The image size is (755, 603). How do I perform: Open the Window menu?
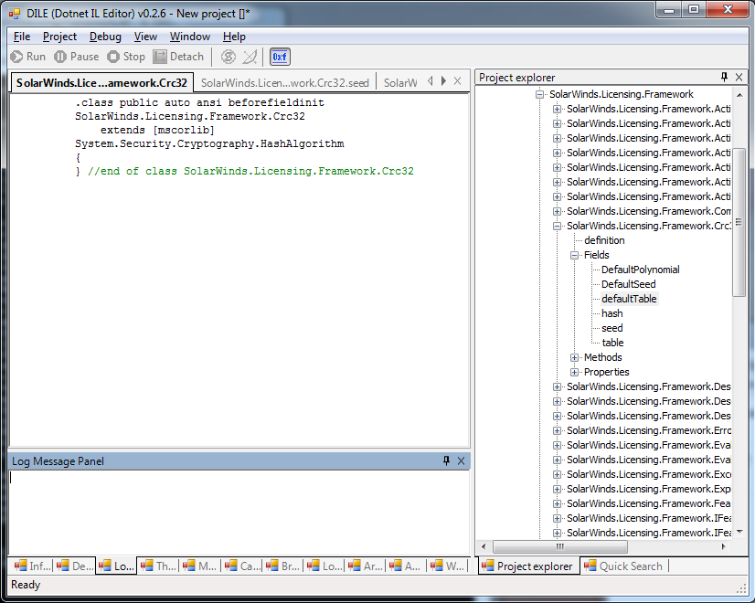[x=190, y=37]
